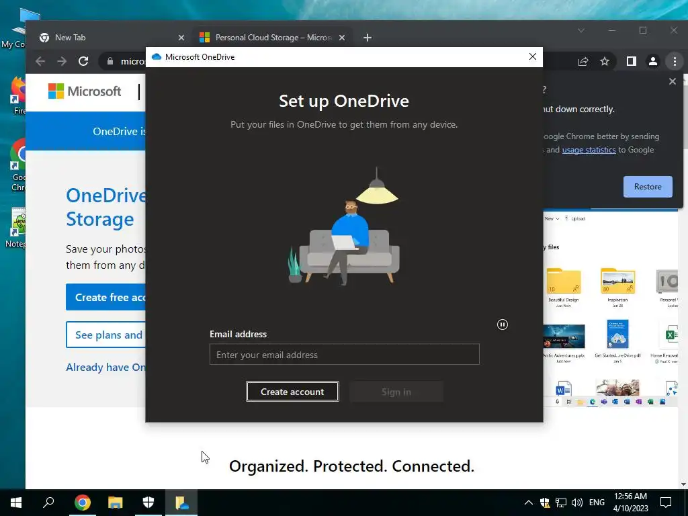Screen dimensions: 688x516
Task: Open notification action center
Action: pyautogui.click(x=666, y=503)
